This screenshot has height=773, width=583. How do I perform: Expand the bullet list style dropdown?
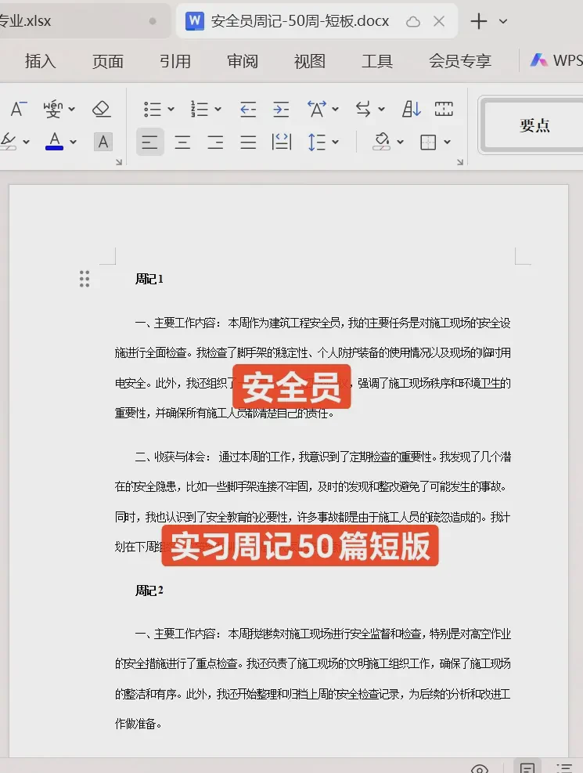pyautogui.click(x=171, y=109)
